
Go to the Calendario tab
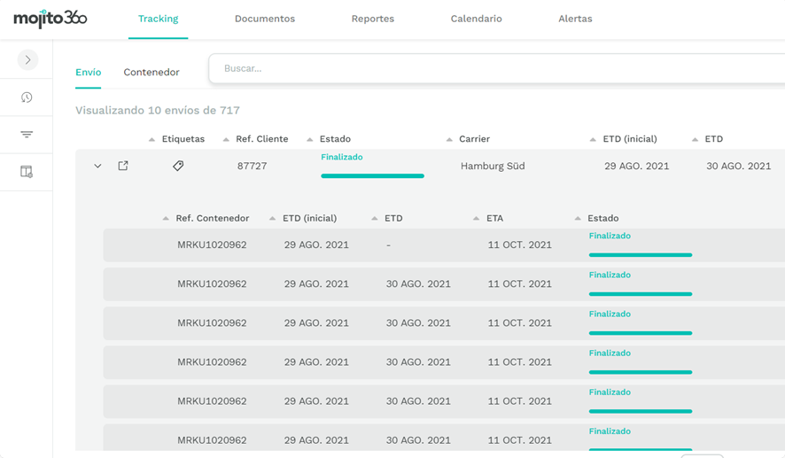[x=476, y=19]
